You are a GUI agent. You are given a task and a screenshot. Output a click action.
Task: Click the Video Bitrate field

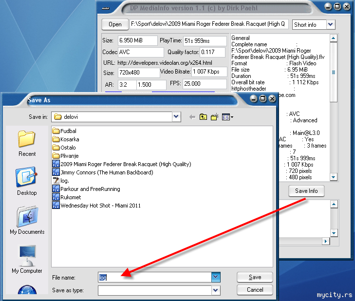coord(209,72)
